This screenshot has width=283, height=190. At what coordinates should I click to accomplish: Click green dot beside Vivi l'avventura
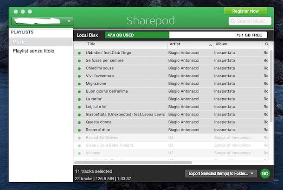tap(79, 76)
